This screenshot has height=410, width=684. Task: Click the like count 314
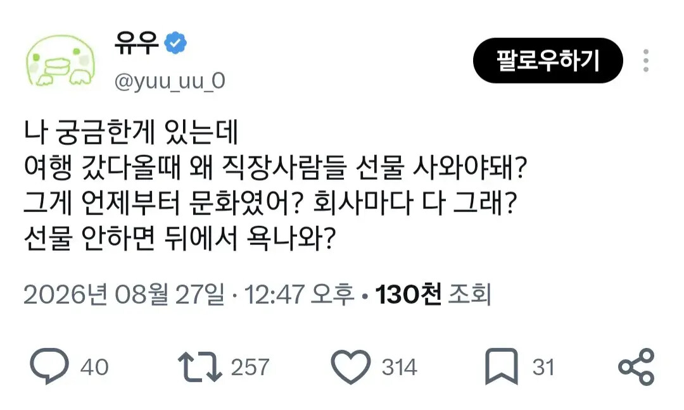click(x=400, y=368)
